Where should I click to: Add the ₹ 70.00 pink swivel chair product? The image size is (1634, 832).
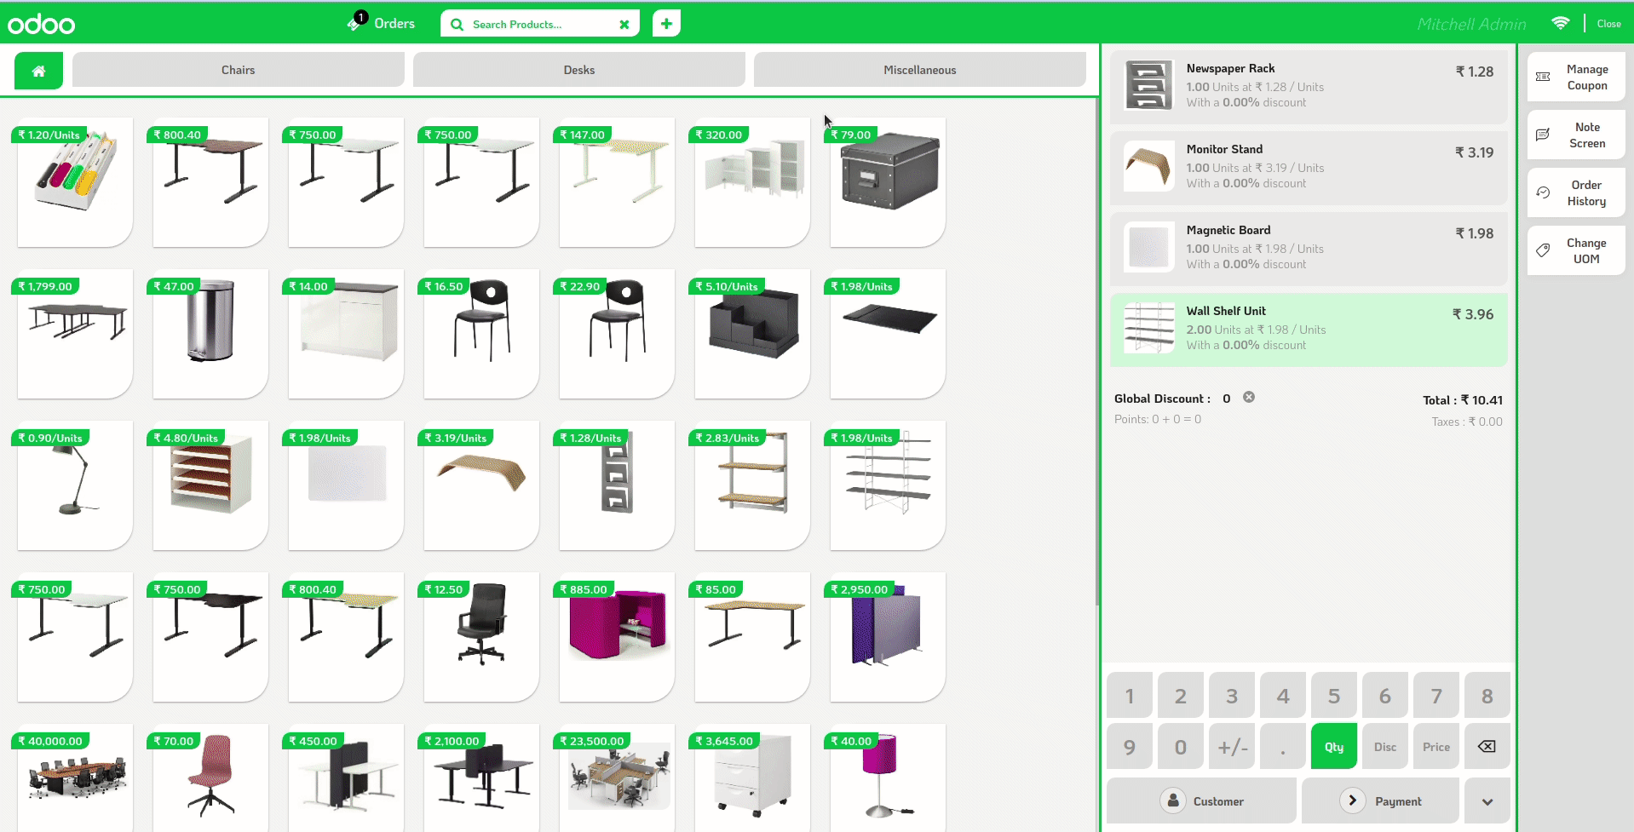click(210, 778)
